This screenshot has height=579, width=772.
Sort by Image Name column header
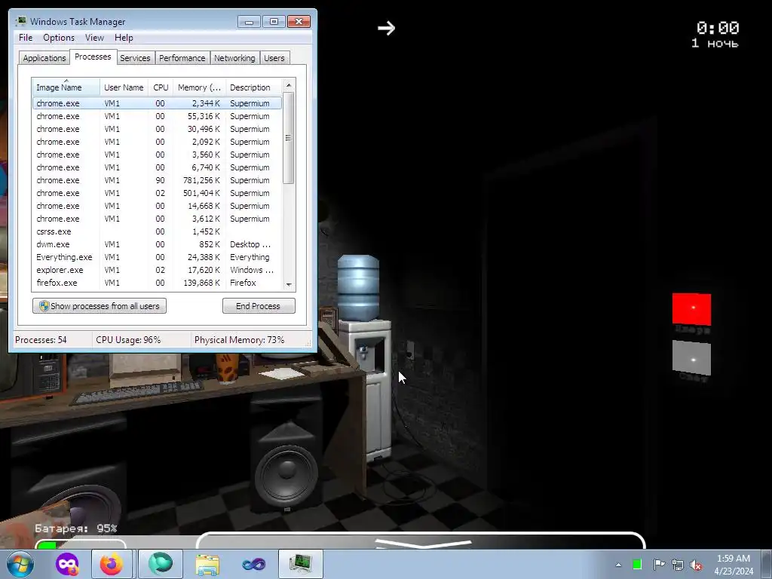pos(66,87)
